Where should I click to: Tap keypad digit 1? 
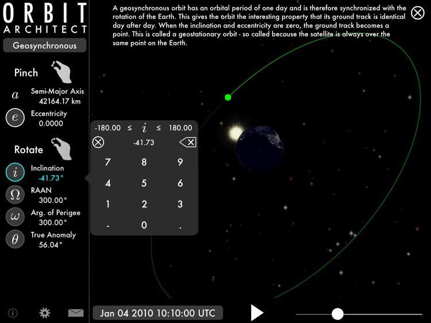[108, 204]
